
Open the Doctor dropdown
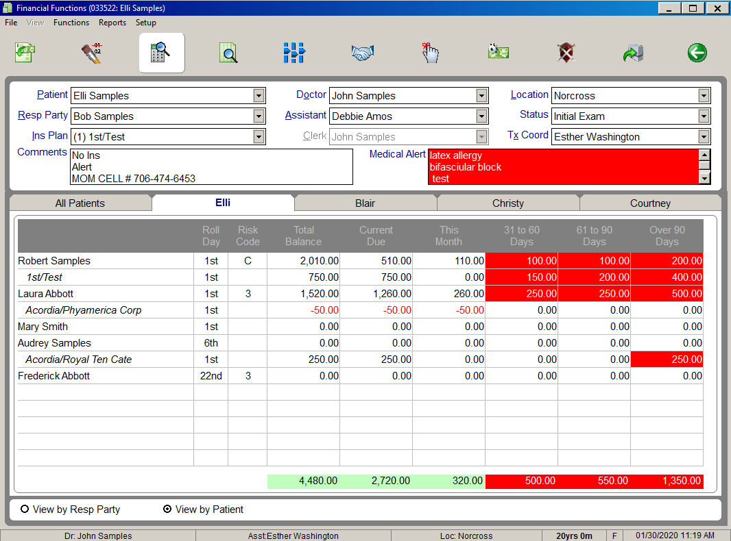pos(481,96)
